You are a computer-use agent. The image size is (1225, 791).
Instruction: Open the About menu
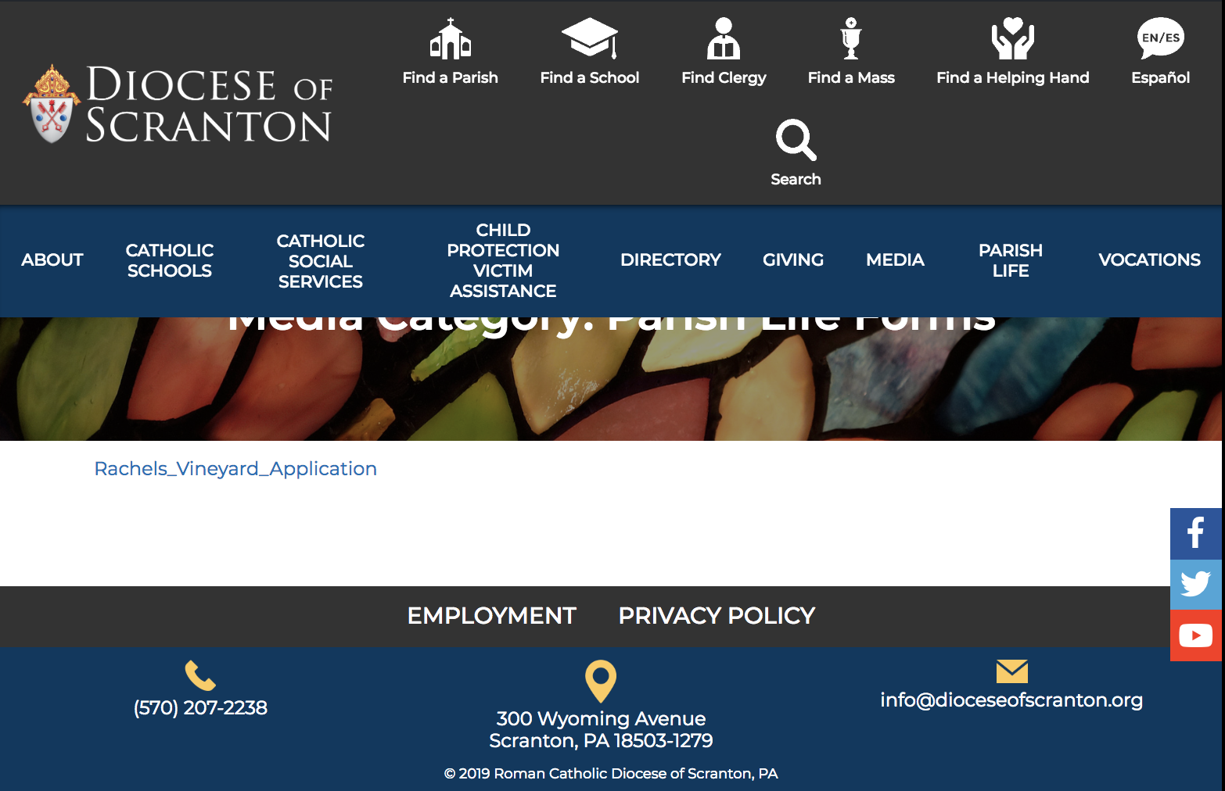[52, 260]
